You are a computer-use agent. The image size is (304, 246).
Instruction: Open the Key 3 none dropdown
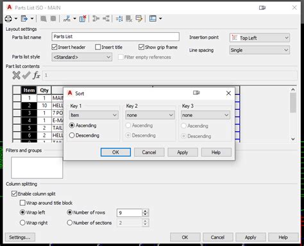click(205, 115)
